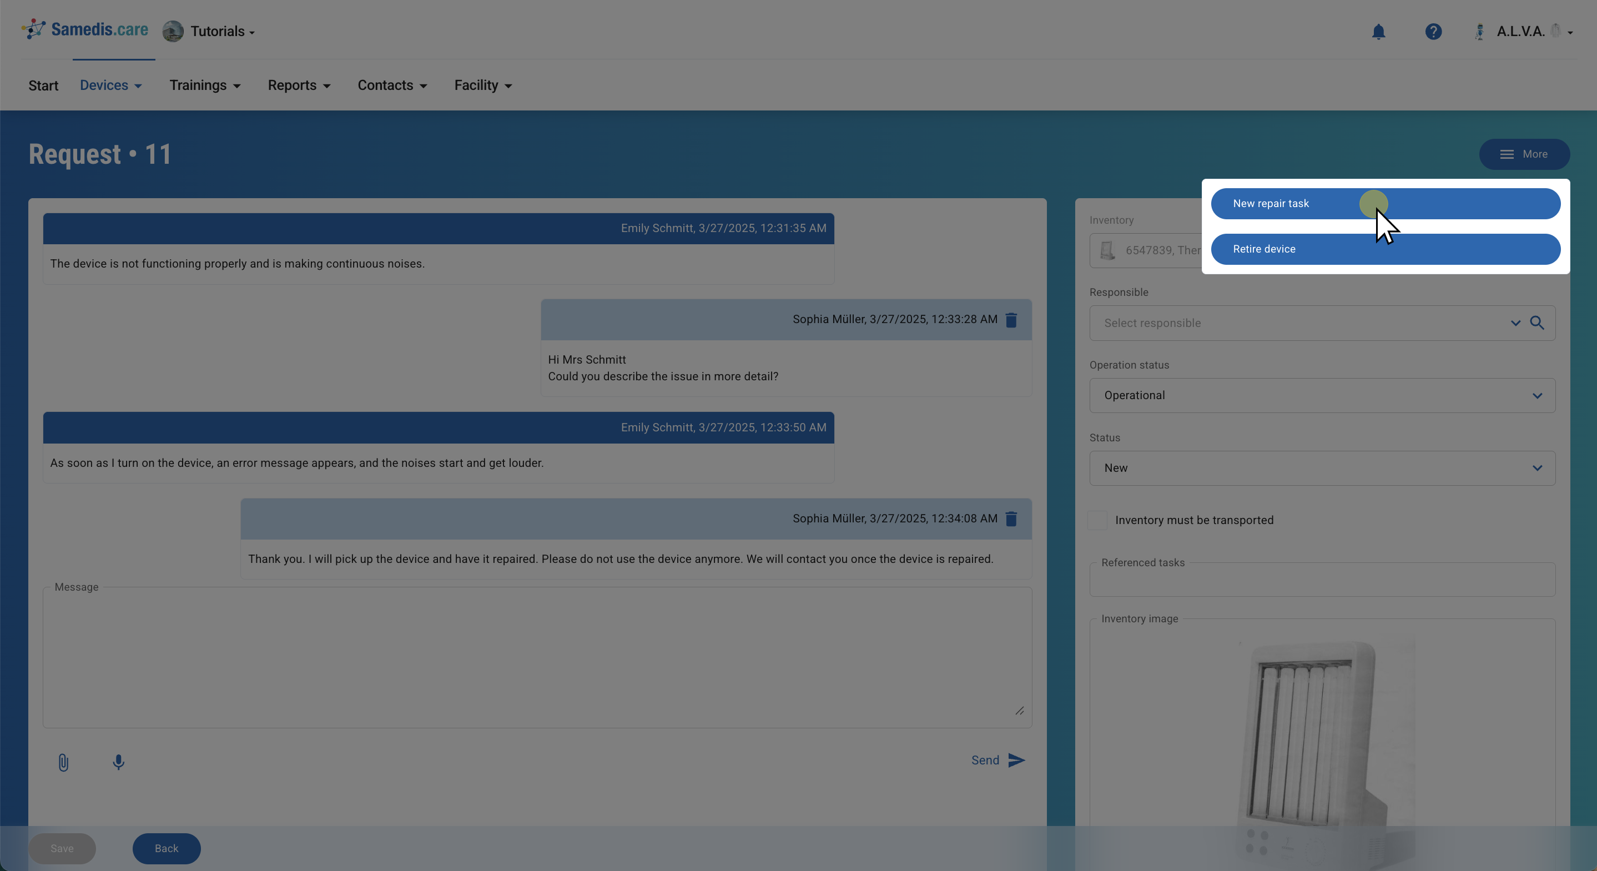Click into the Message text area
This screenshot has width=1597, height=871.
click(x=536, y=657)
